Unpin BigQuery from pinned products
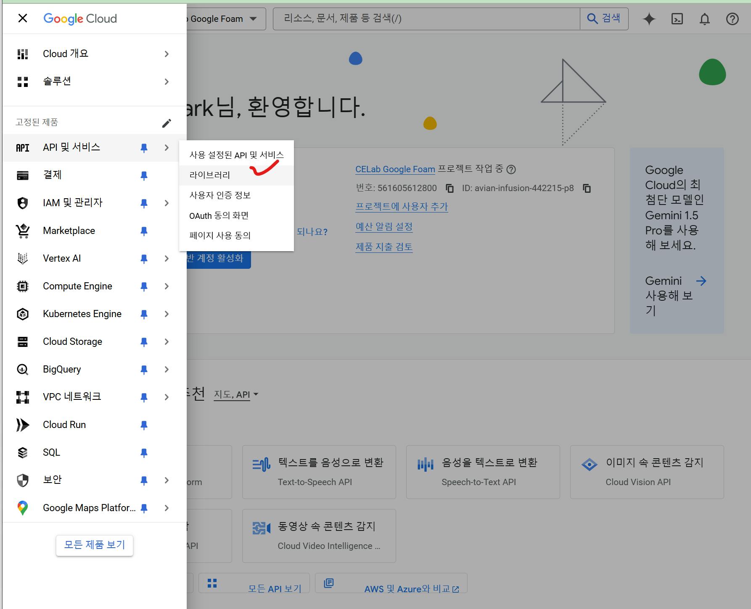 click(144, 370)
